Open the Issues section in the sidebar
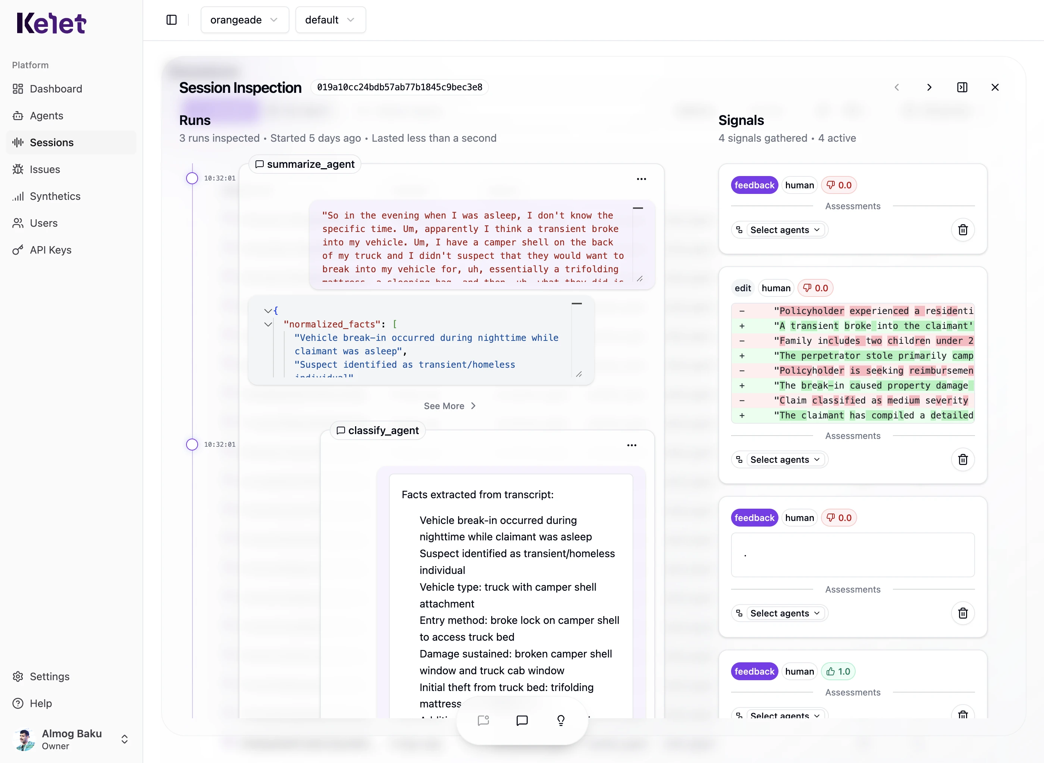This screenshot has width=1044, height=763. tap(45, 169)
